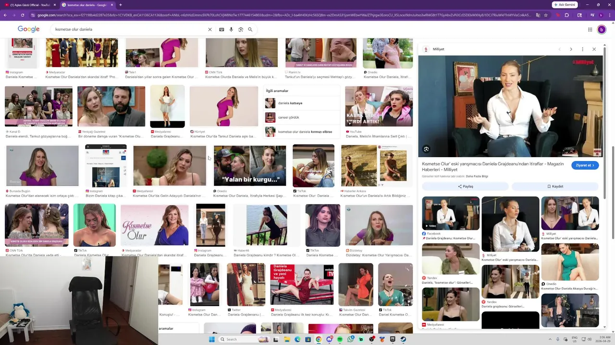
Task: Open the "Yalan bir kurgu..." Onedio thumbnail
Action: click(x=250, y=166)
